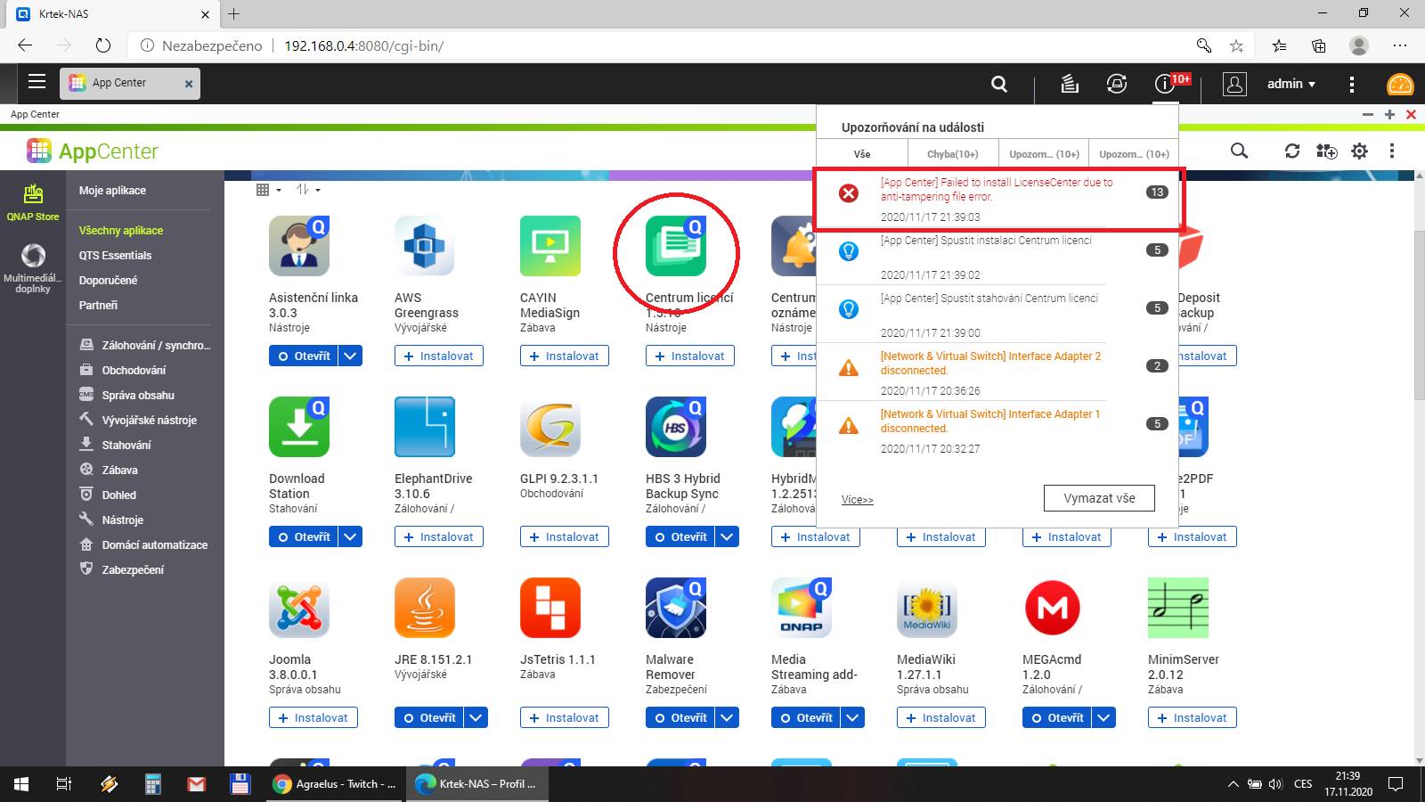Open Windows Start menu
Image resolution: width=1425 pixels, height=802 pixels.
click(x=21, y=784)
